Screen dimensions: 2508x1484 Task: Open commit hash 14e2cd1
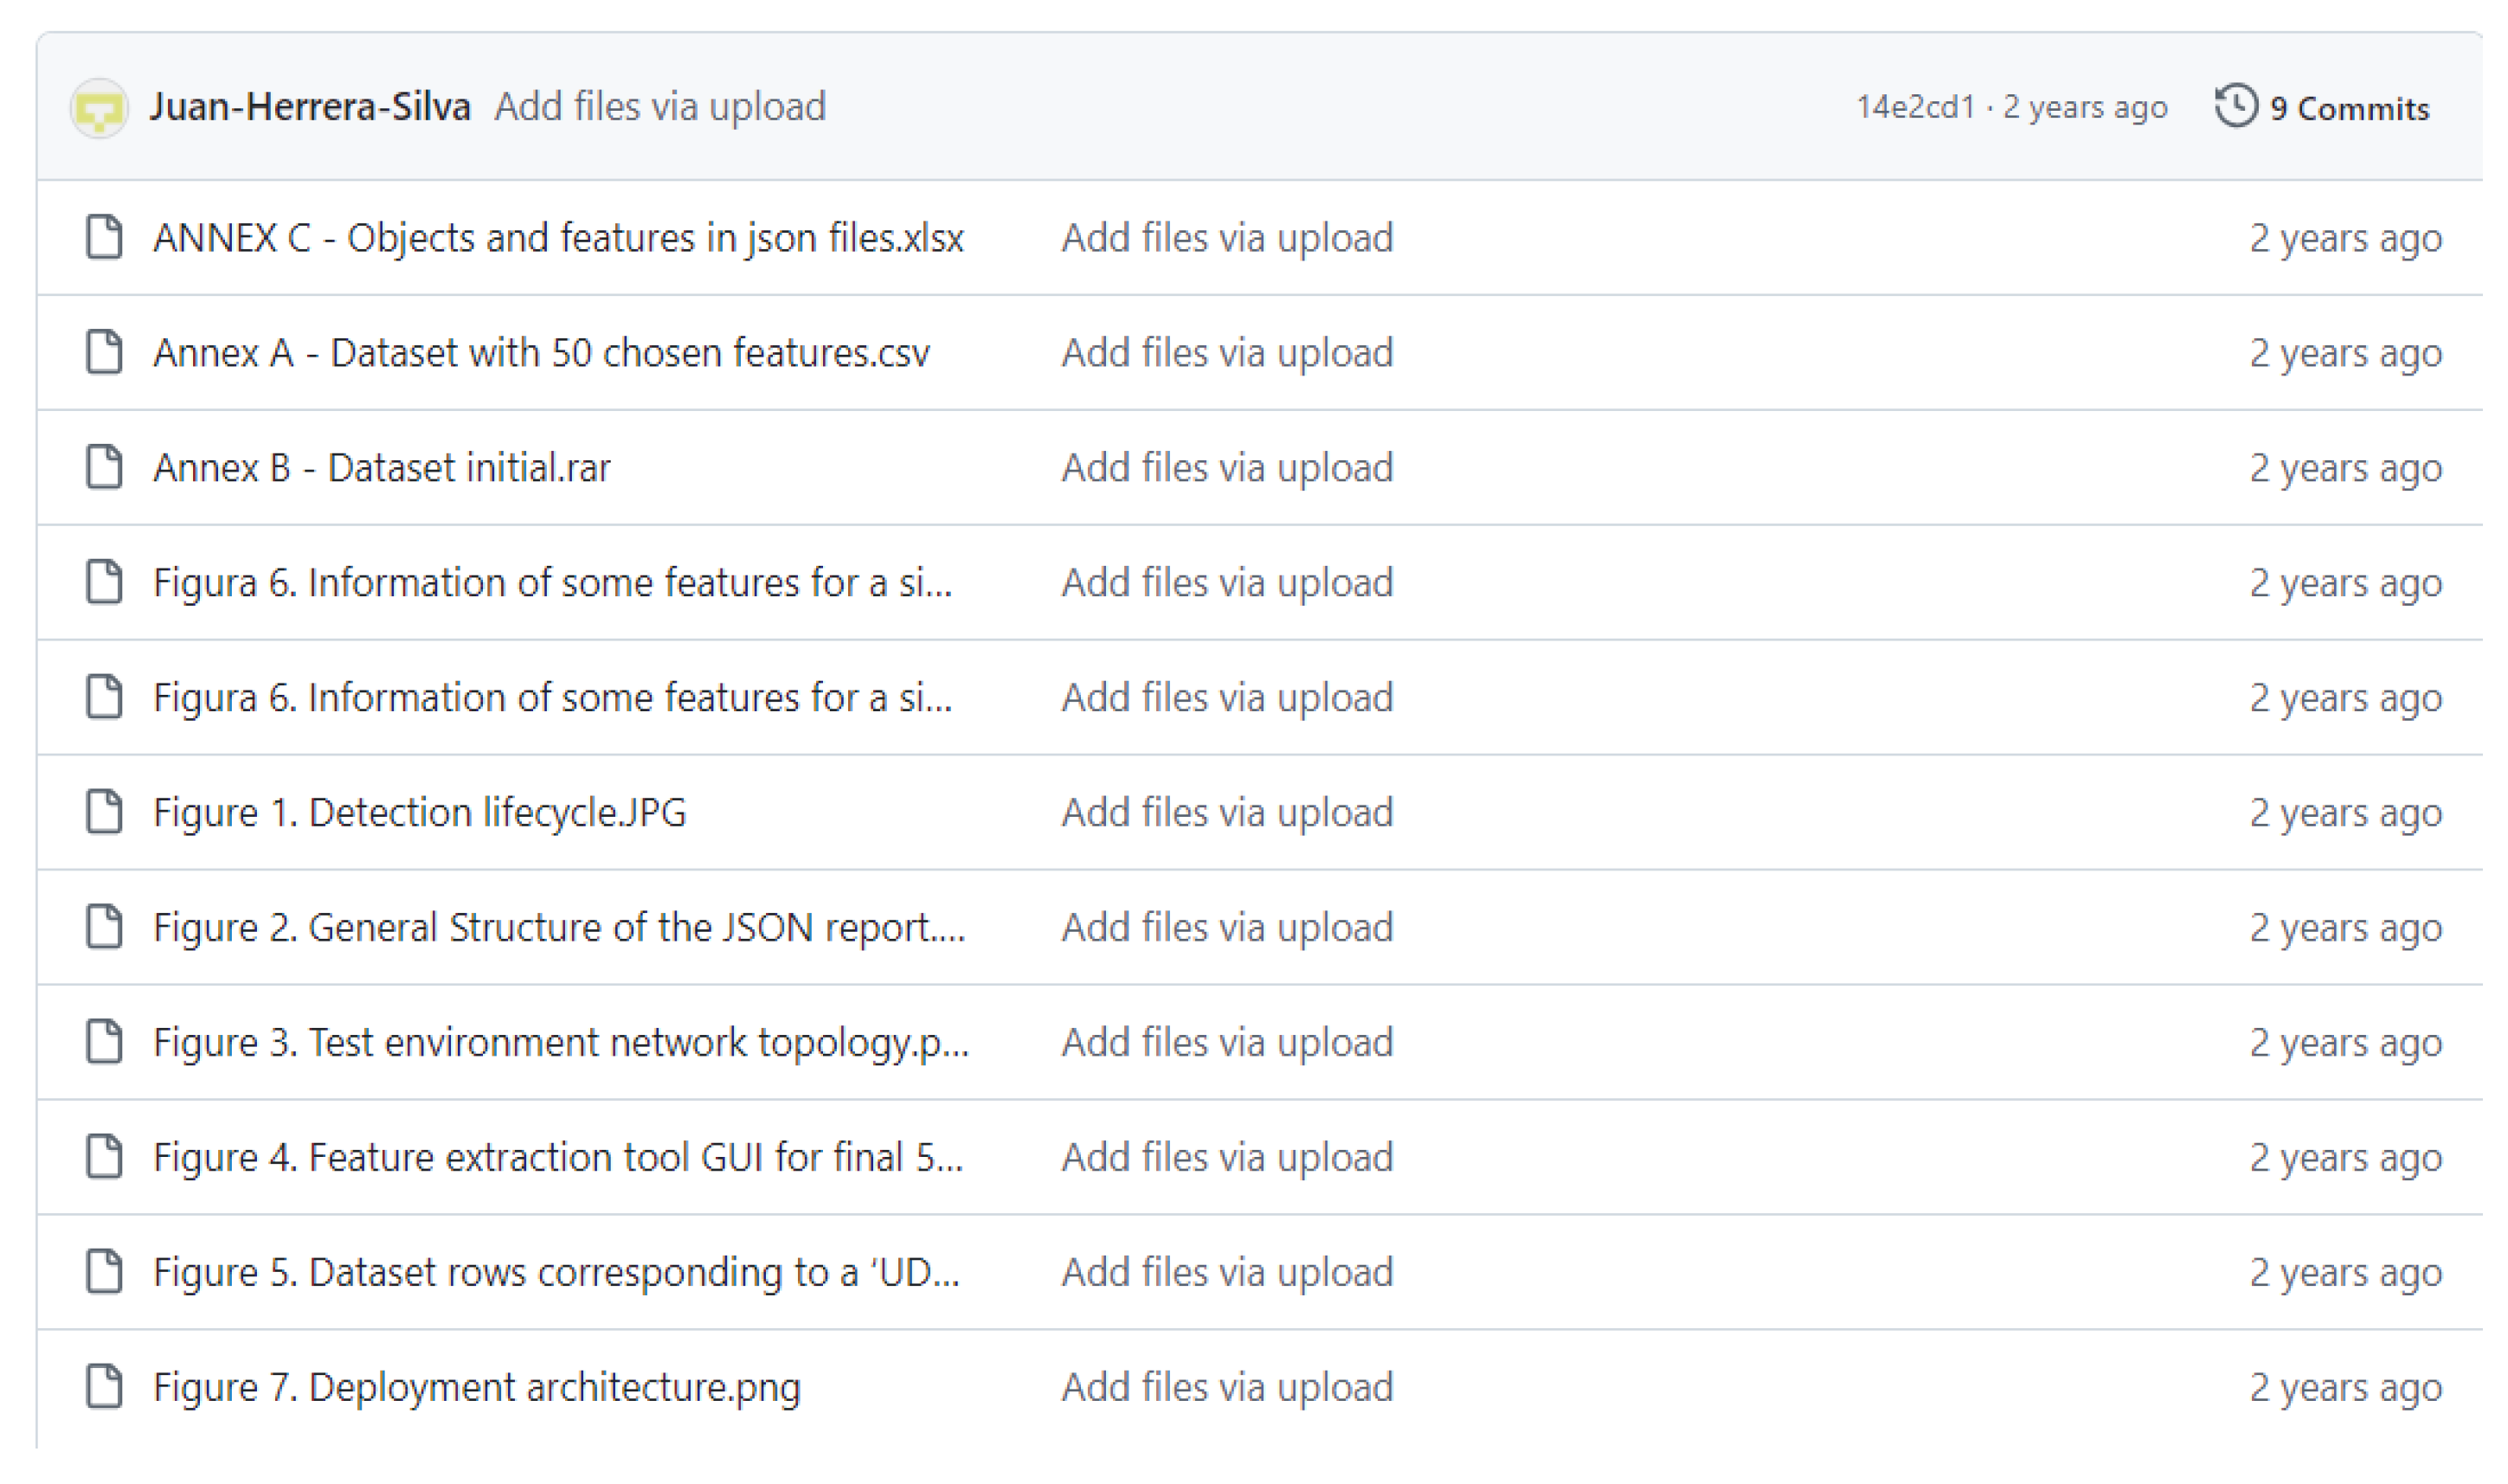[x=1915, y=107]
